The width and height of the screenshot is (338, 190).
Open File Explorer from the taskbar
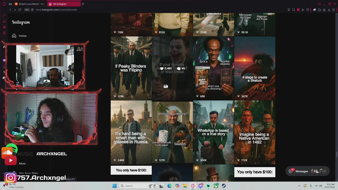click(x=185, y=186)
